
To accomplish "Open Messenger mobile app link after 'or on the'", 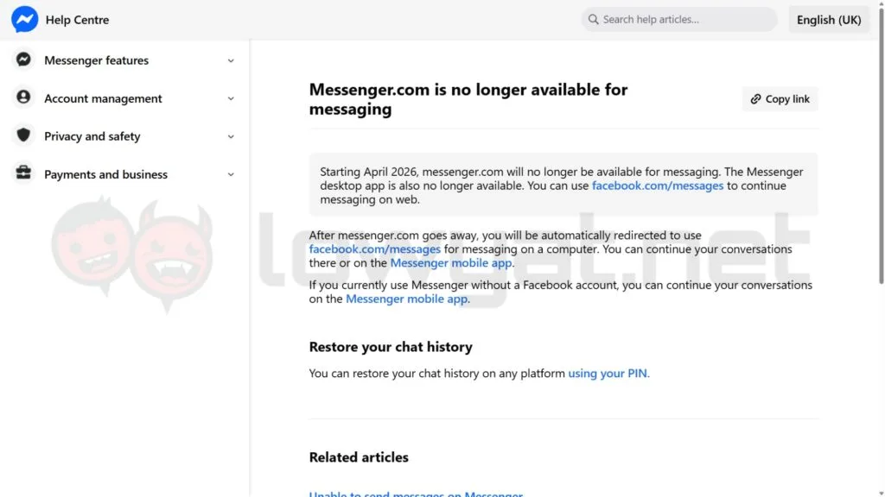I will tap(451, 262).
